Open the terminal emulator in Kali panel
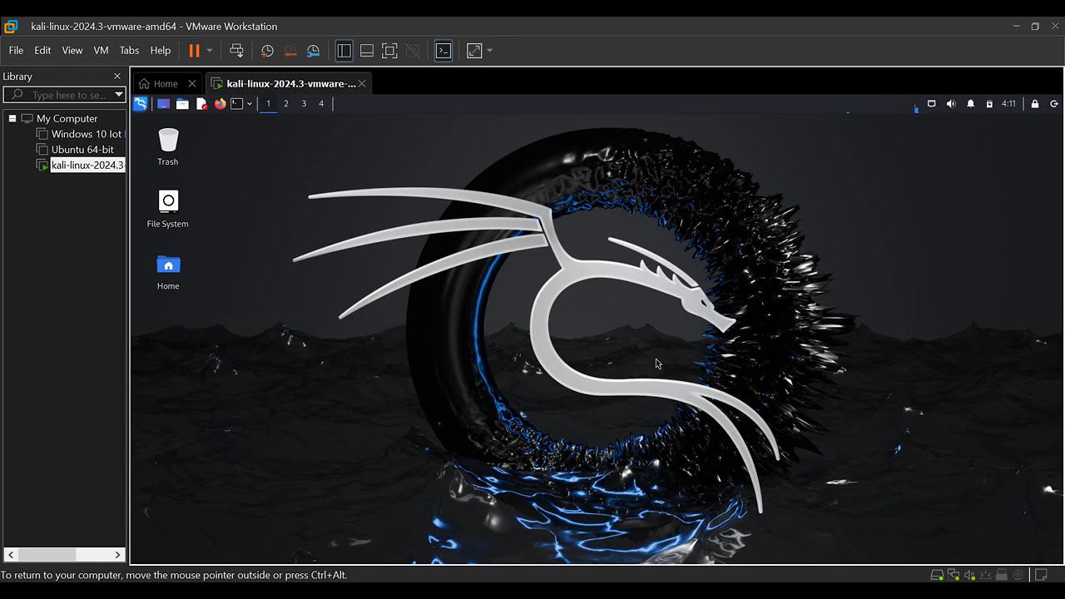Viewport: 1065px width, 599px height. pyautogui.click(x=236, y=104)
